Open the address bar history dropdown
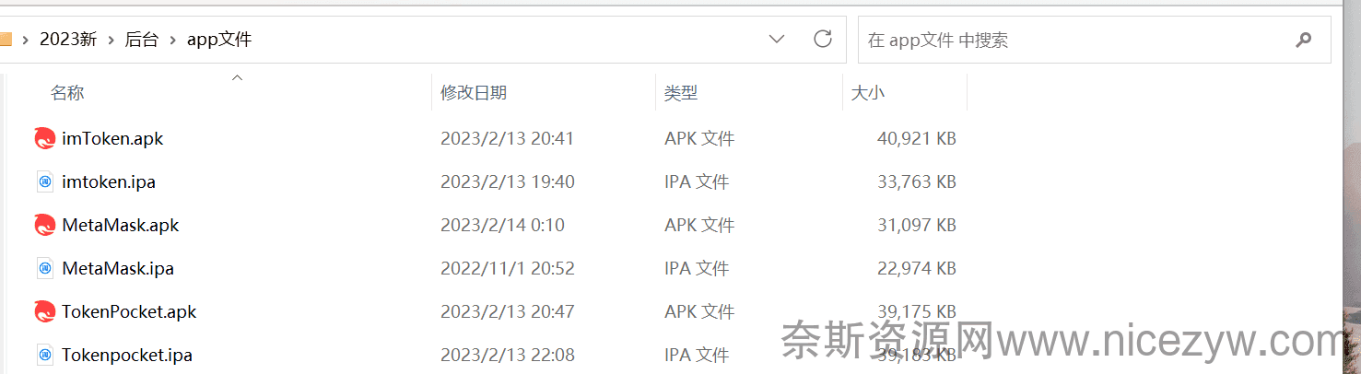Screen dimensions: 1361x374 point(777,39)
